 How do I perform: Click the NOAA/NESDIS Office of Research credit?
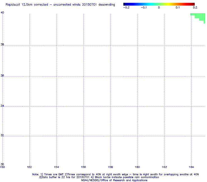(114, 180)
